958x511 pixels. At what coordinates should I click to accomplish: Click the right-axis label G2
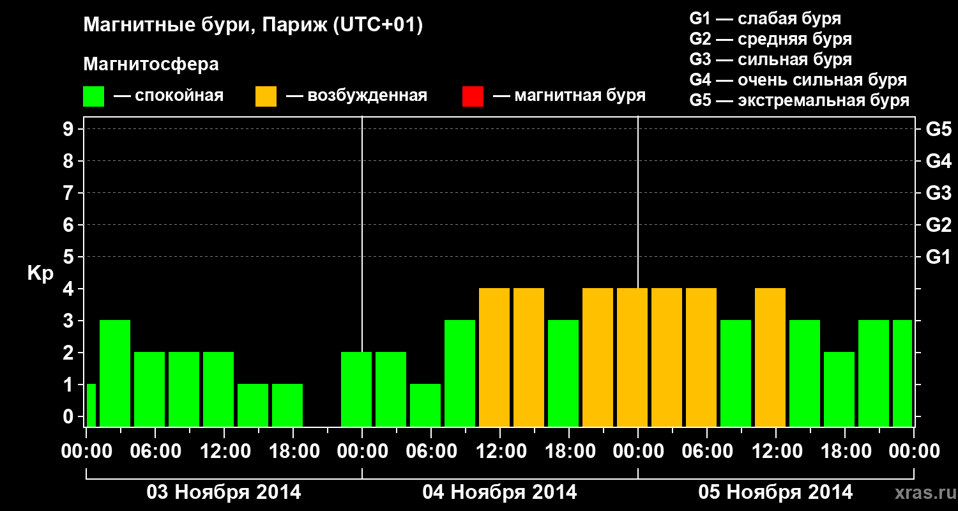click(938, 225)
